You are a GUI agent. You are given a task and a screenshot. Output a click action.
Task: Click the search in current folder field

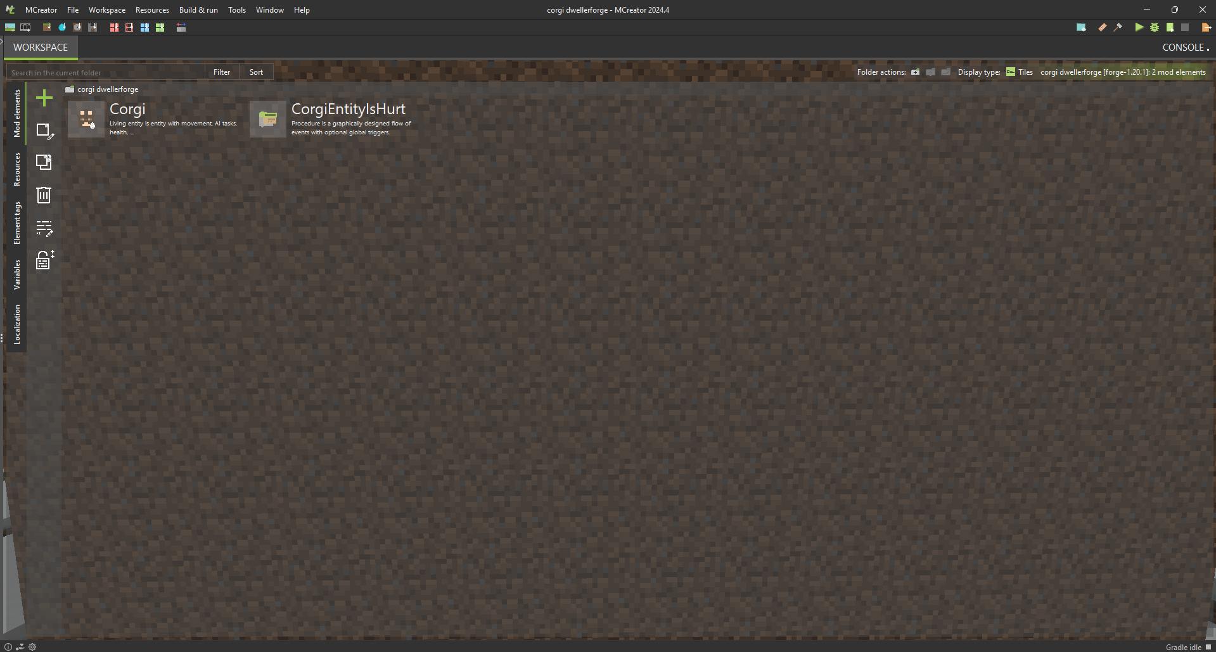coord(105,72)
